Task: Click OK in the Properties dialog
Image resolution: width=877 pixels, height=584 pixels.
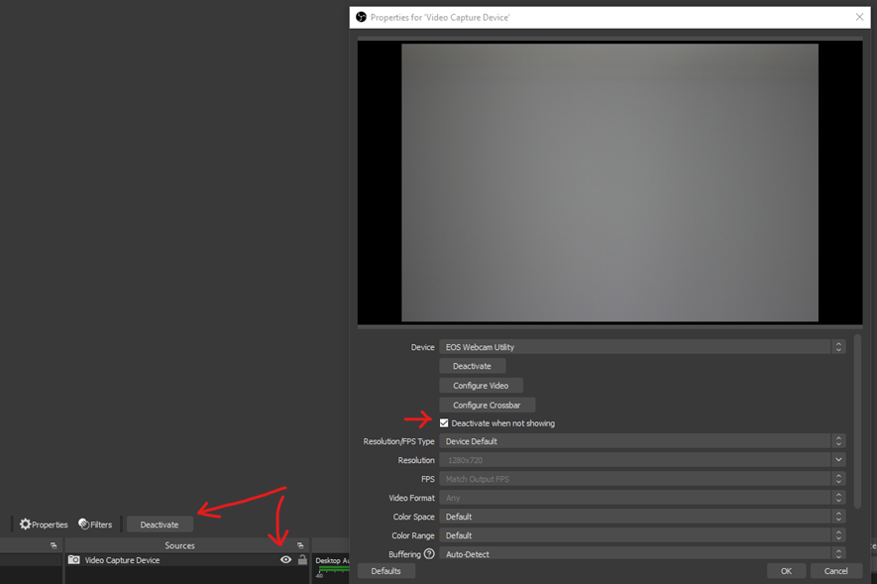Action: click(787, 570)
